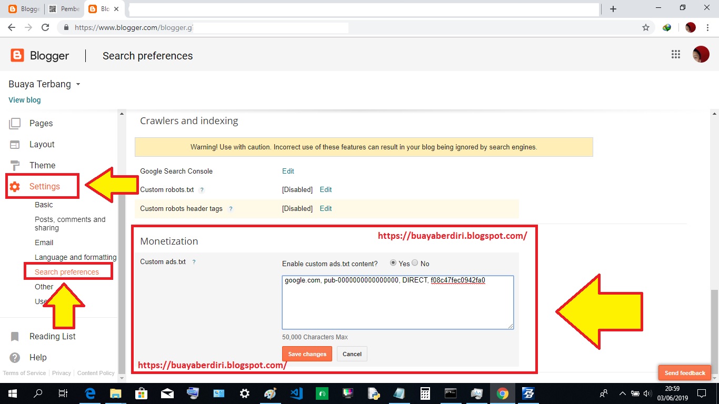Click the Send feedback button

(685, 373)
